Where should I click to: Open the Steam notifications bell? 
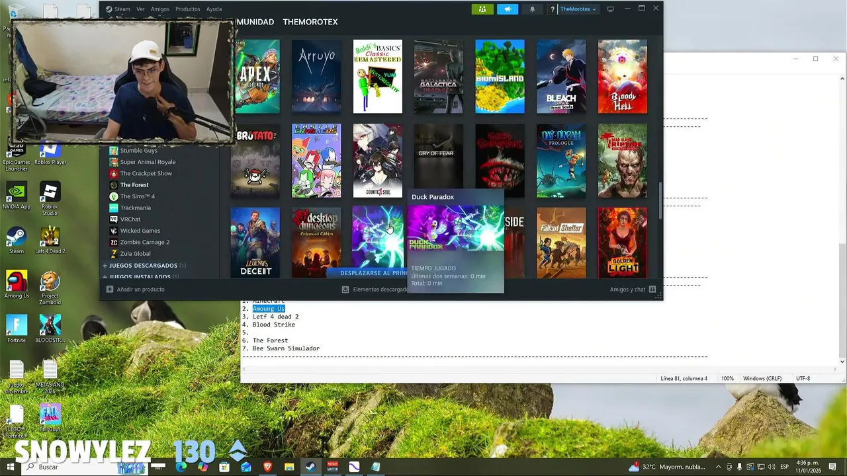[x=533, y=9]
